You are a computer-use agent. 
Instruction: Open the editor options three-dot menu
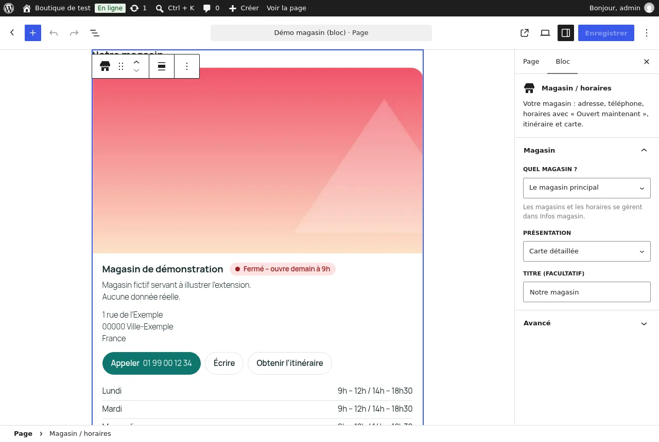click(647, 33)
